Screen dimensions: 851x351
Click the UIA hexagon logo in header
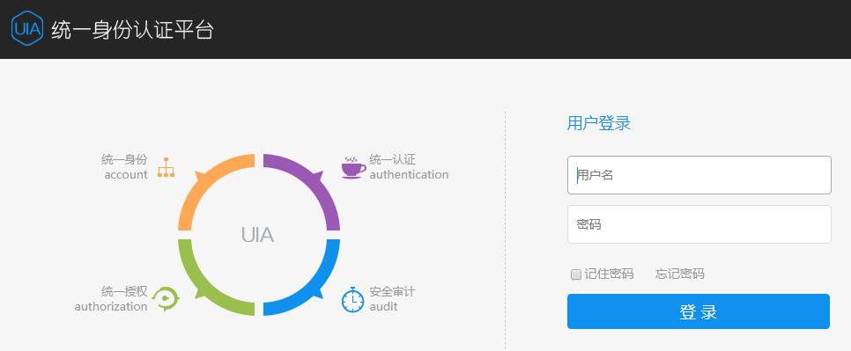[27, 28]
